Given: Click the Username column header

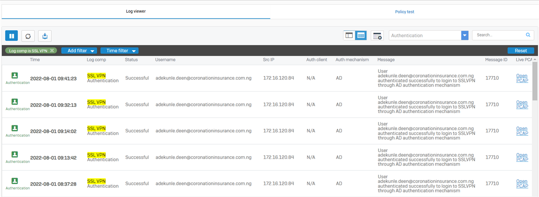Looking at the screenshot, I should pos(165,60).
